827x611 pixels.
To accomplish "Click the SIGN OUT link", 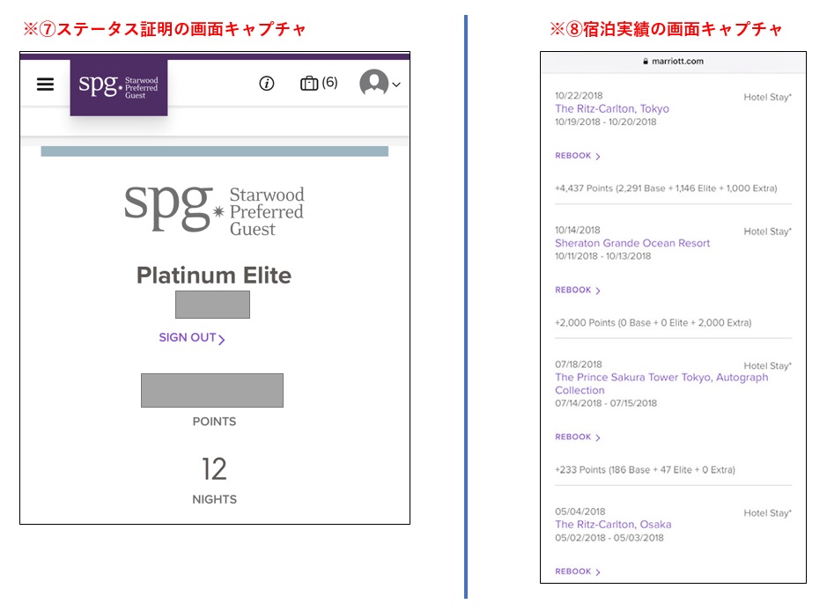I will point(192,338).
